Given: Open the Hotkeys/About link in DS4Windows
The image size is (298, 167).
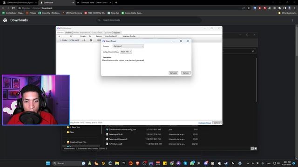Looking at the screenshot, I should click(204, 123).
